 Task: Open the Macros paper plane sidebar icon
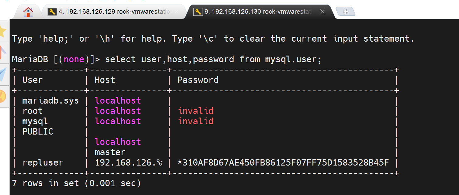coord(2,74)
